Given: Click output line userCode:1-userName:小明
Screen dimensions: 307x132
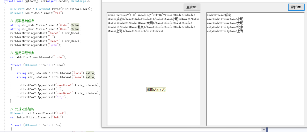Looking at the screenshot, I should 225,19.
